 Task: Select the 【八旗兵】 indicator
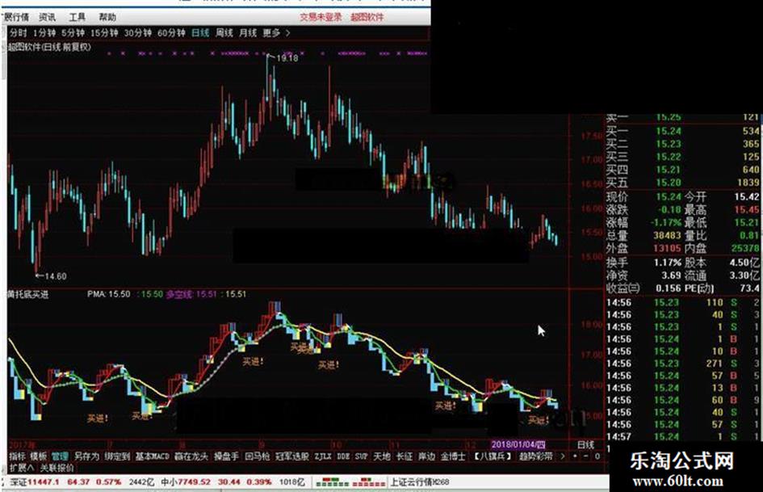point(493,456)
